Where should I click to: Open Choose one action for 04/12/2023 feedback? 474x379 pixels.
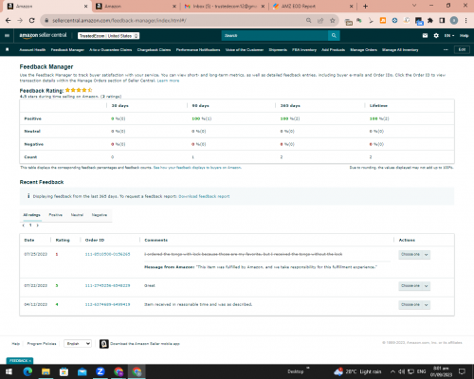coord(414,305)
